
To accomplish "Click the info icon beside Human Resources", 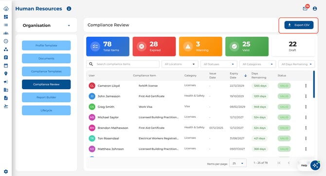I will 69,9.
